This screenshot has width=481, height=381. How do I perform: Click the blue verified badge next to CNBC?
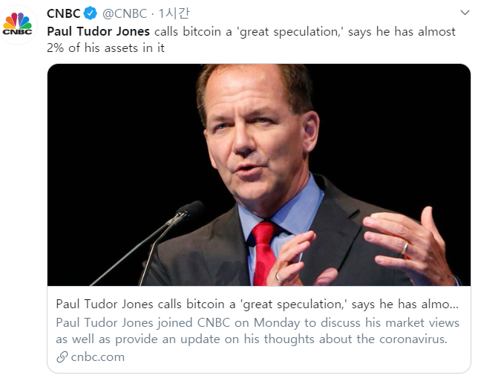[91, 14]
